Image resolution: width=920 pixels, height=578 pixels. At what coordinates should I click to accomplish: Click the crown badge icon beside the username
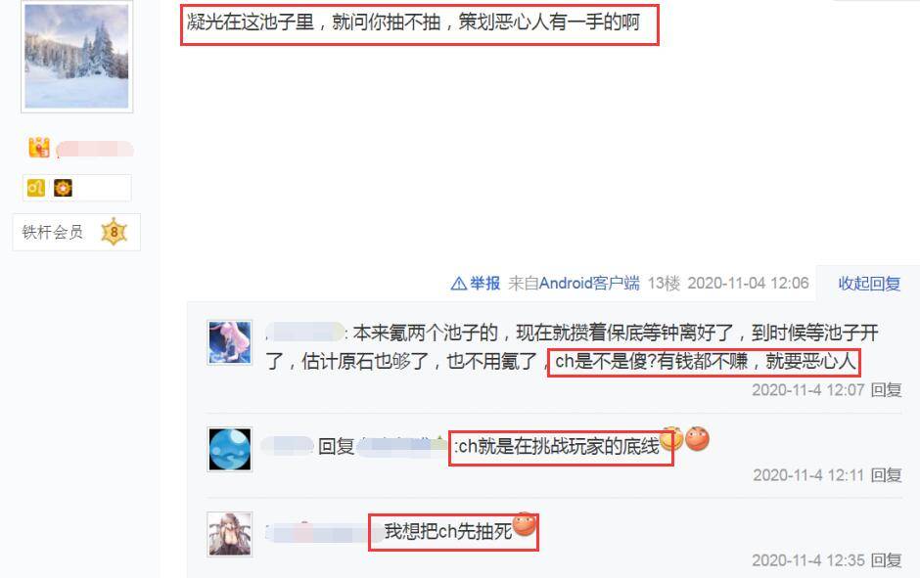(x=39, y=148)
